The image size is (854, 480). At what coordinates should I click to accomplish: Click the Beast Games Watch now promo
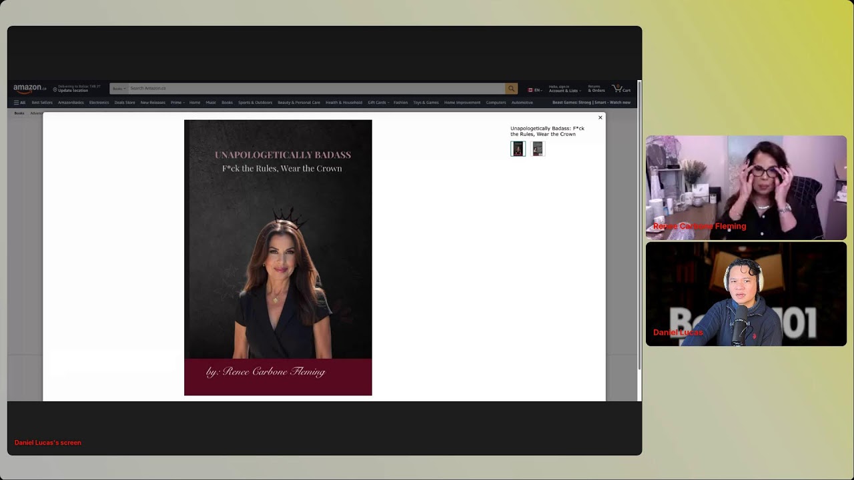[x=591, y=103]
